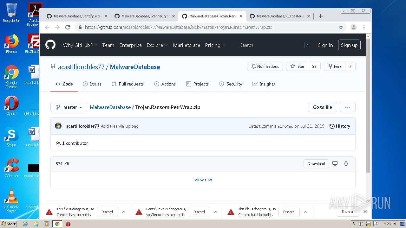
Task: Open media player from taskbar
Action: [x=47, y=224]
